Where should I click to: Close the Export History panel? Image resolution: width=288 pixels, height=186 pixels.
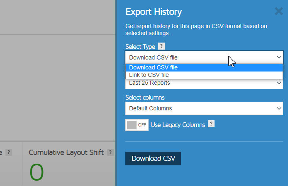[x=278, y=11]
